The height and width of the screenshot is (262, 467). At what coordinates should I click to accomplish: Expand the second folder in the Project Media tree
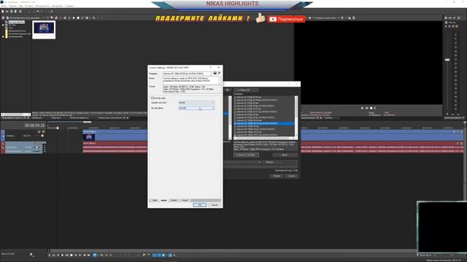(x=3, y=25)
